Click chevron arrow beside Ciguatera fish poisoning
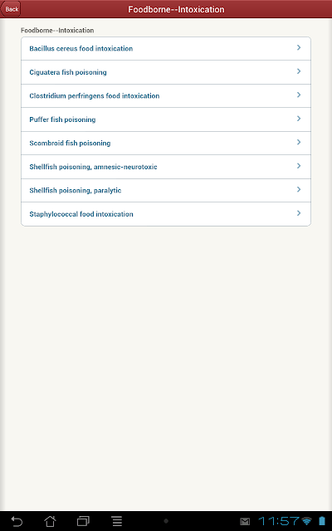The image size is (332, 531). (x=299, y=71)
